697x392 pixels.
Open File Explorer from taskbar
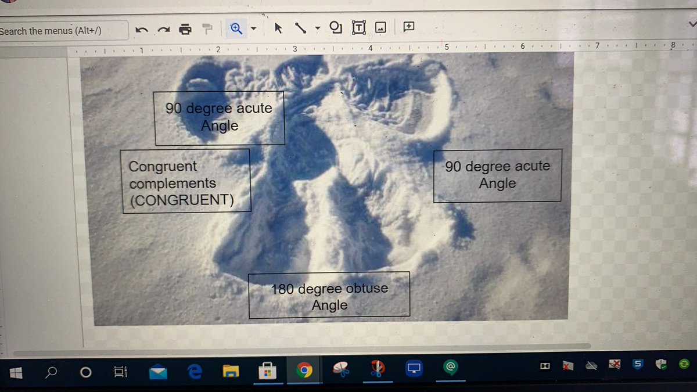(231, 371)
